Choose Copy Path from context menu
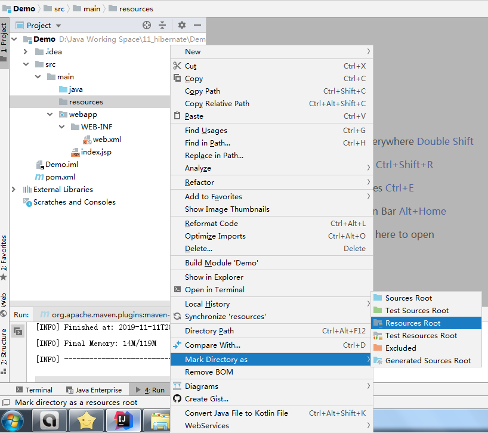The image size is (488, 433). click(271, 91)
